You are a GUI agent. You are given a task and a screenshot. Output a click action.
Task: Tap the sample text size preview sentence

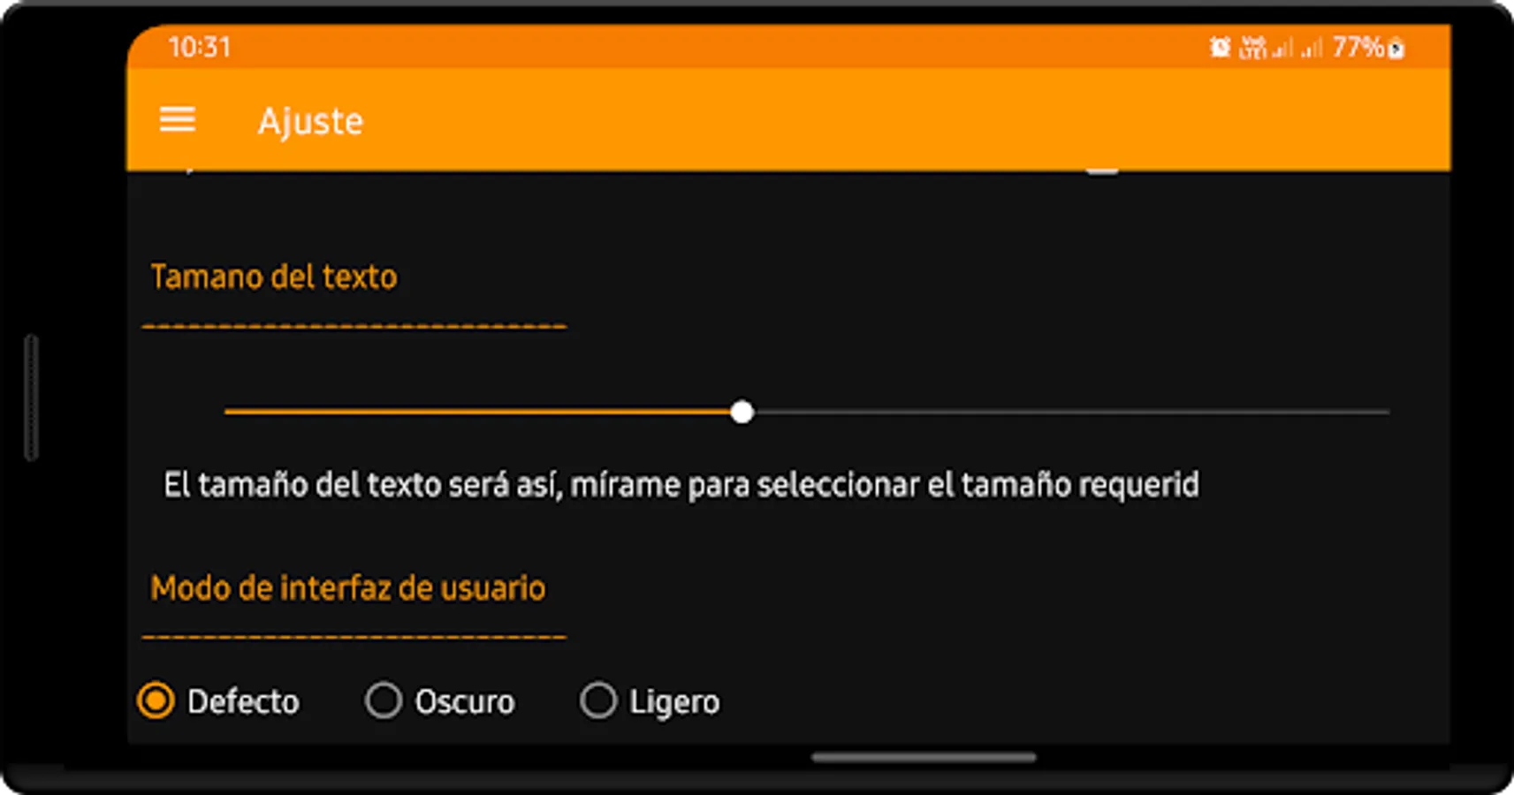click(681, 485)
